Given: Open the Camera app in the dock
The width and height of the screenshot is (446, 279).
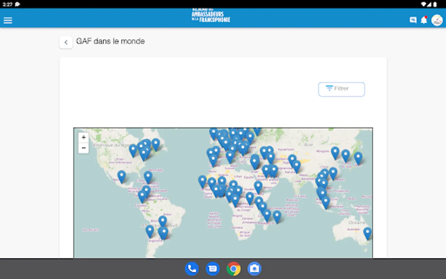Looking at the screenshot, I should point(254,269).
